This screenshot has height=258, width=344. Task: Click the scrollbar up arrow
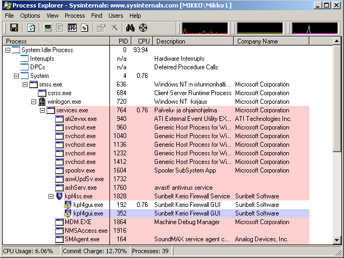[336, 41]
